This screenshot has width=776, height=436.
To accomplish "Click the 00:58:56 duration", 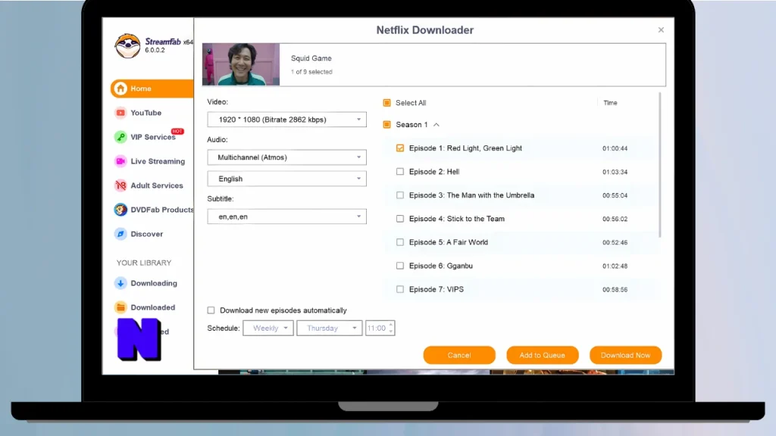I will 615,290.
